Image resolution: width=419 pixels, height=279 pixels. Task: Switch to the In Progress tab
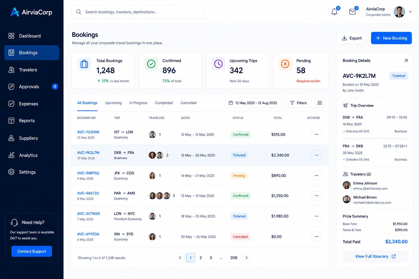pos(138,103)
